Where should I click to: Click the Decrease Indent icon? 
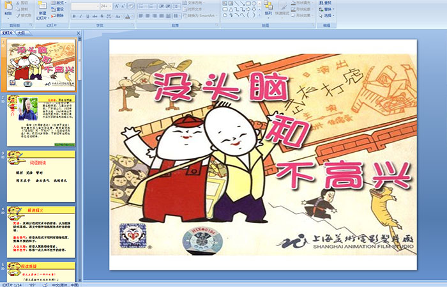(x=162, y=6)
